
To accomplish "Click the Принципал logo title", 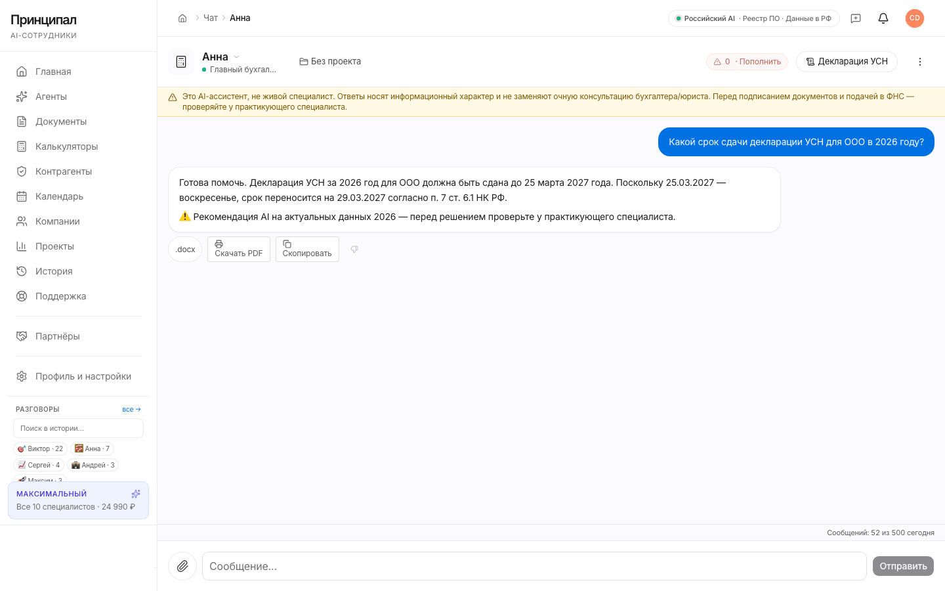I will tap(43, 20).
